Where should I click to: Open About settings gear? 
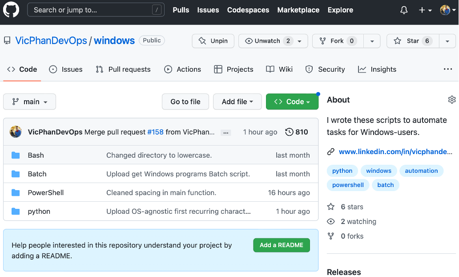point(452,100)
